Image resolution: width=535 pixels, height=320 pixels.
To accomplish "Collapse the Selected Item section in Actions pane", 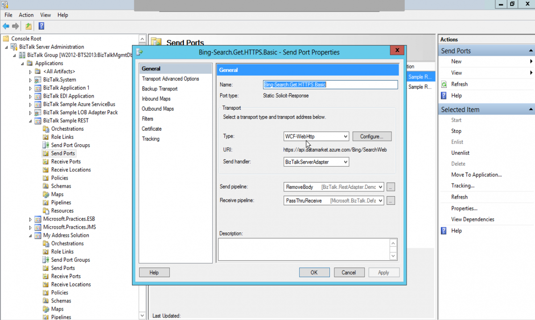I will [x=531, y=109].
